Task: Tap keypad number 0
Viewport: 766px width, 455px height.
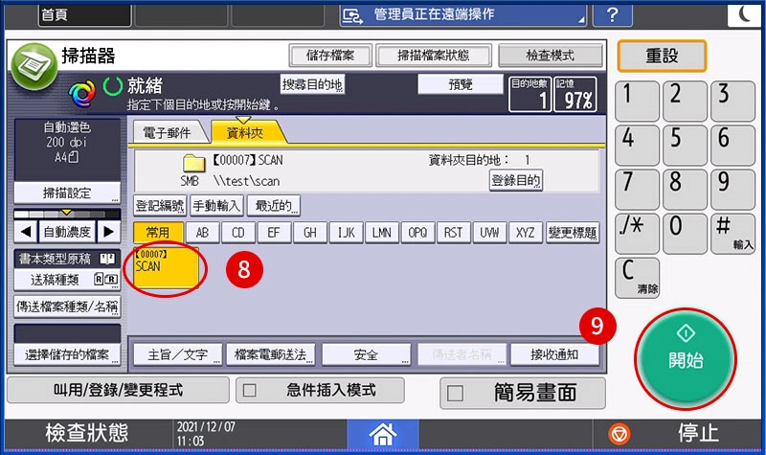Action: tap(685, 234)
